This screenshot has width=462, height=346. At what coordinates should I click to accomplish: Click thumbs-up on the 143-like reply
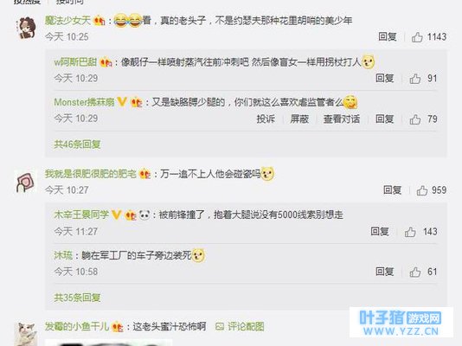(x=410, y=232)
